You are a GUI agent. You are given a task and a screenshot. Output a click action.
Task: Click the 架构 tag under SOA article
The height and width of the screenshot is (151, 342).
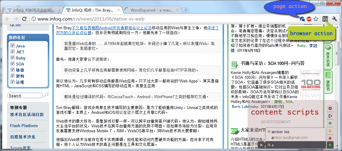(278, 102)
